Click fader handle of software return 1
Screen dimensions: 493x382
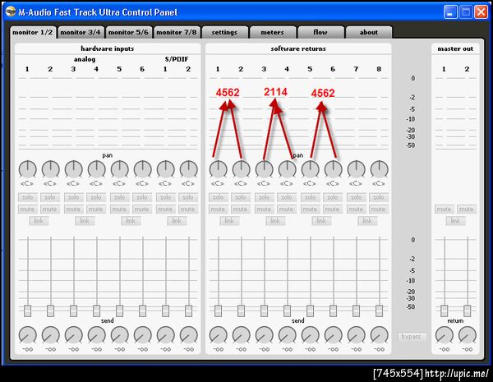pyautogui.click(x=219, y=311)
